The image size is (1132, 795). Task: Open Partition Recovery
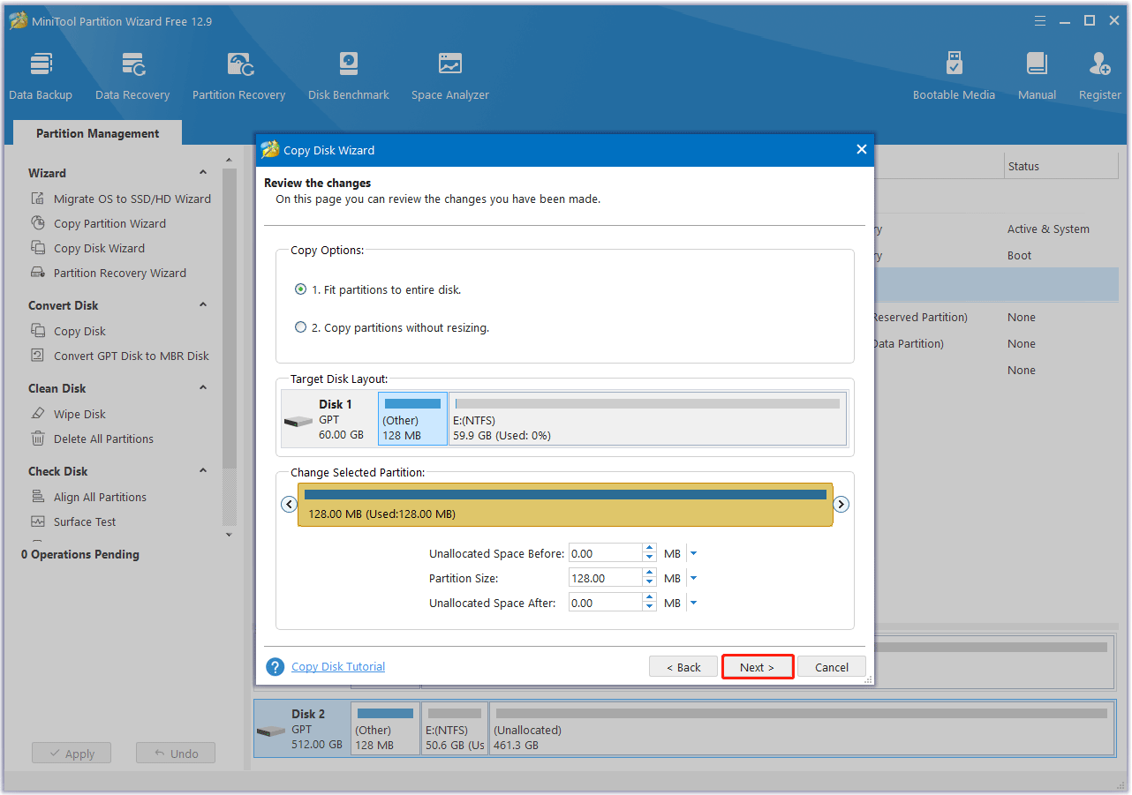click(x=238, y=74)
